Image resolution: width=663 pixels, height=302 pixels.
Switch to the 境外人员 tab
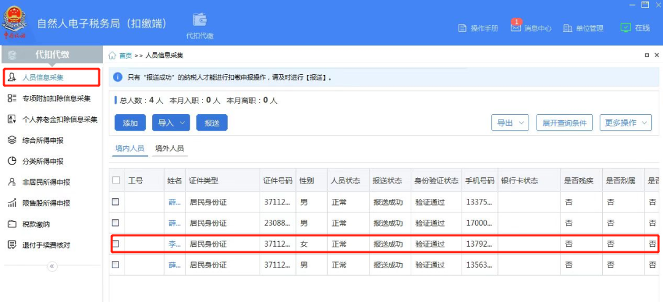click(169, 149)
